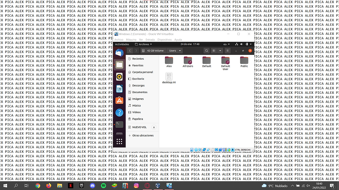
Task: Open VirtualBox Ver menu
Action: coord(141,40)
